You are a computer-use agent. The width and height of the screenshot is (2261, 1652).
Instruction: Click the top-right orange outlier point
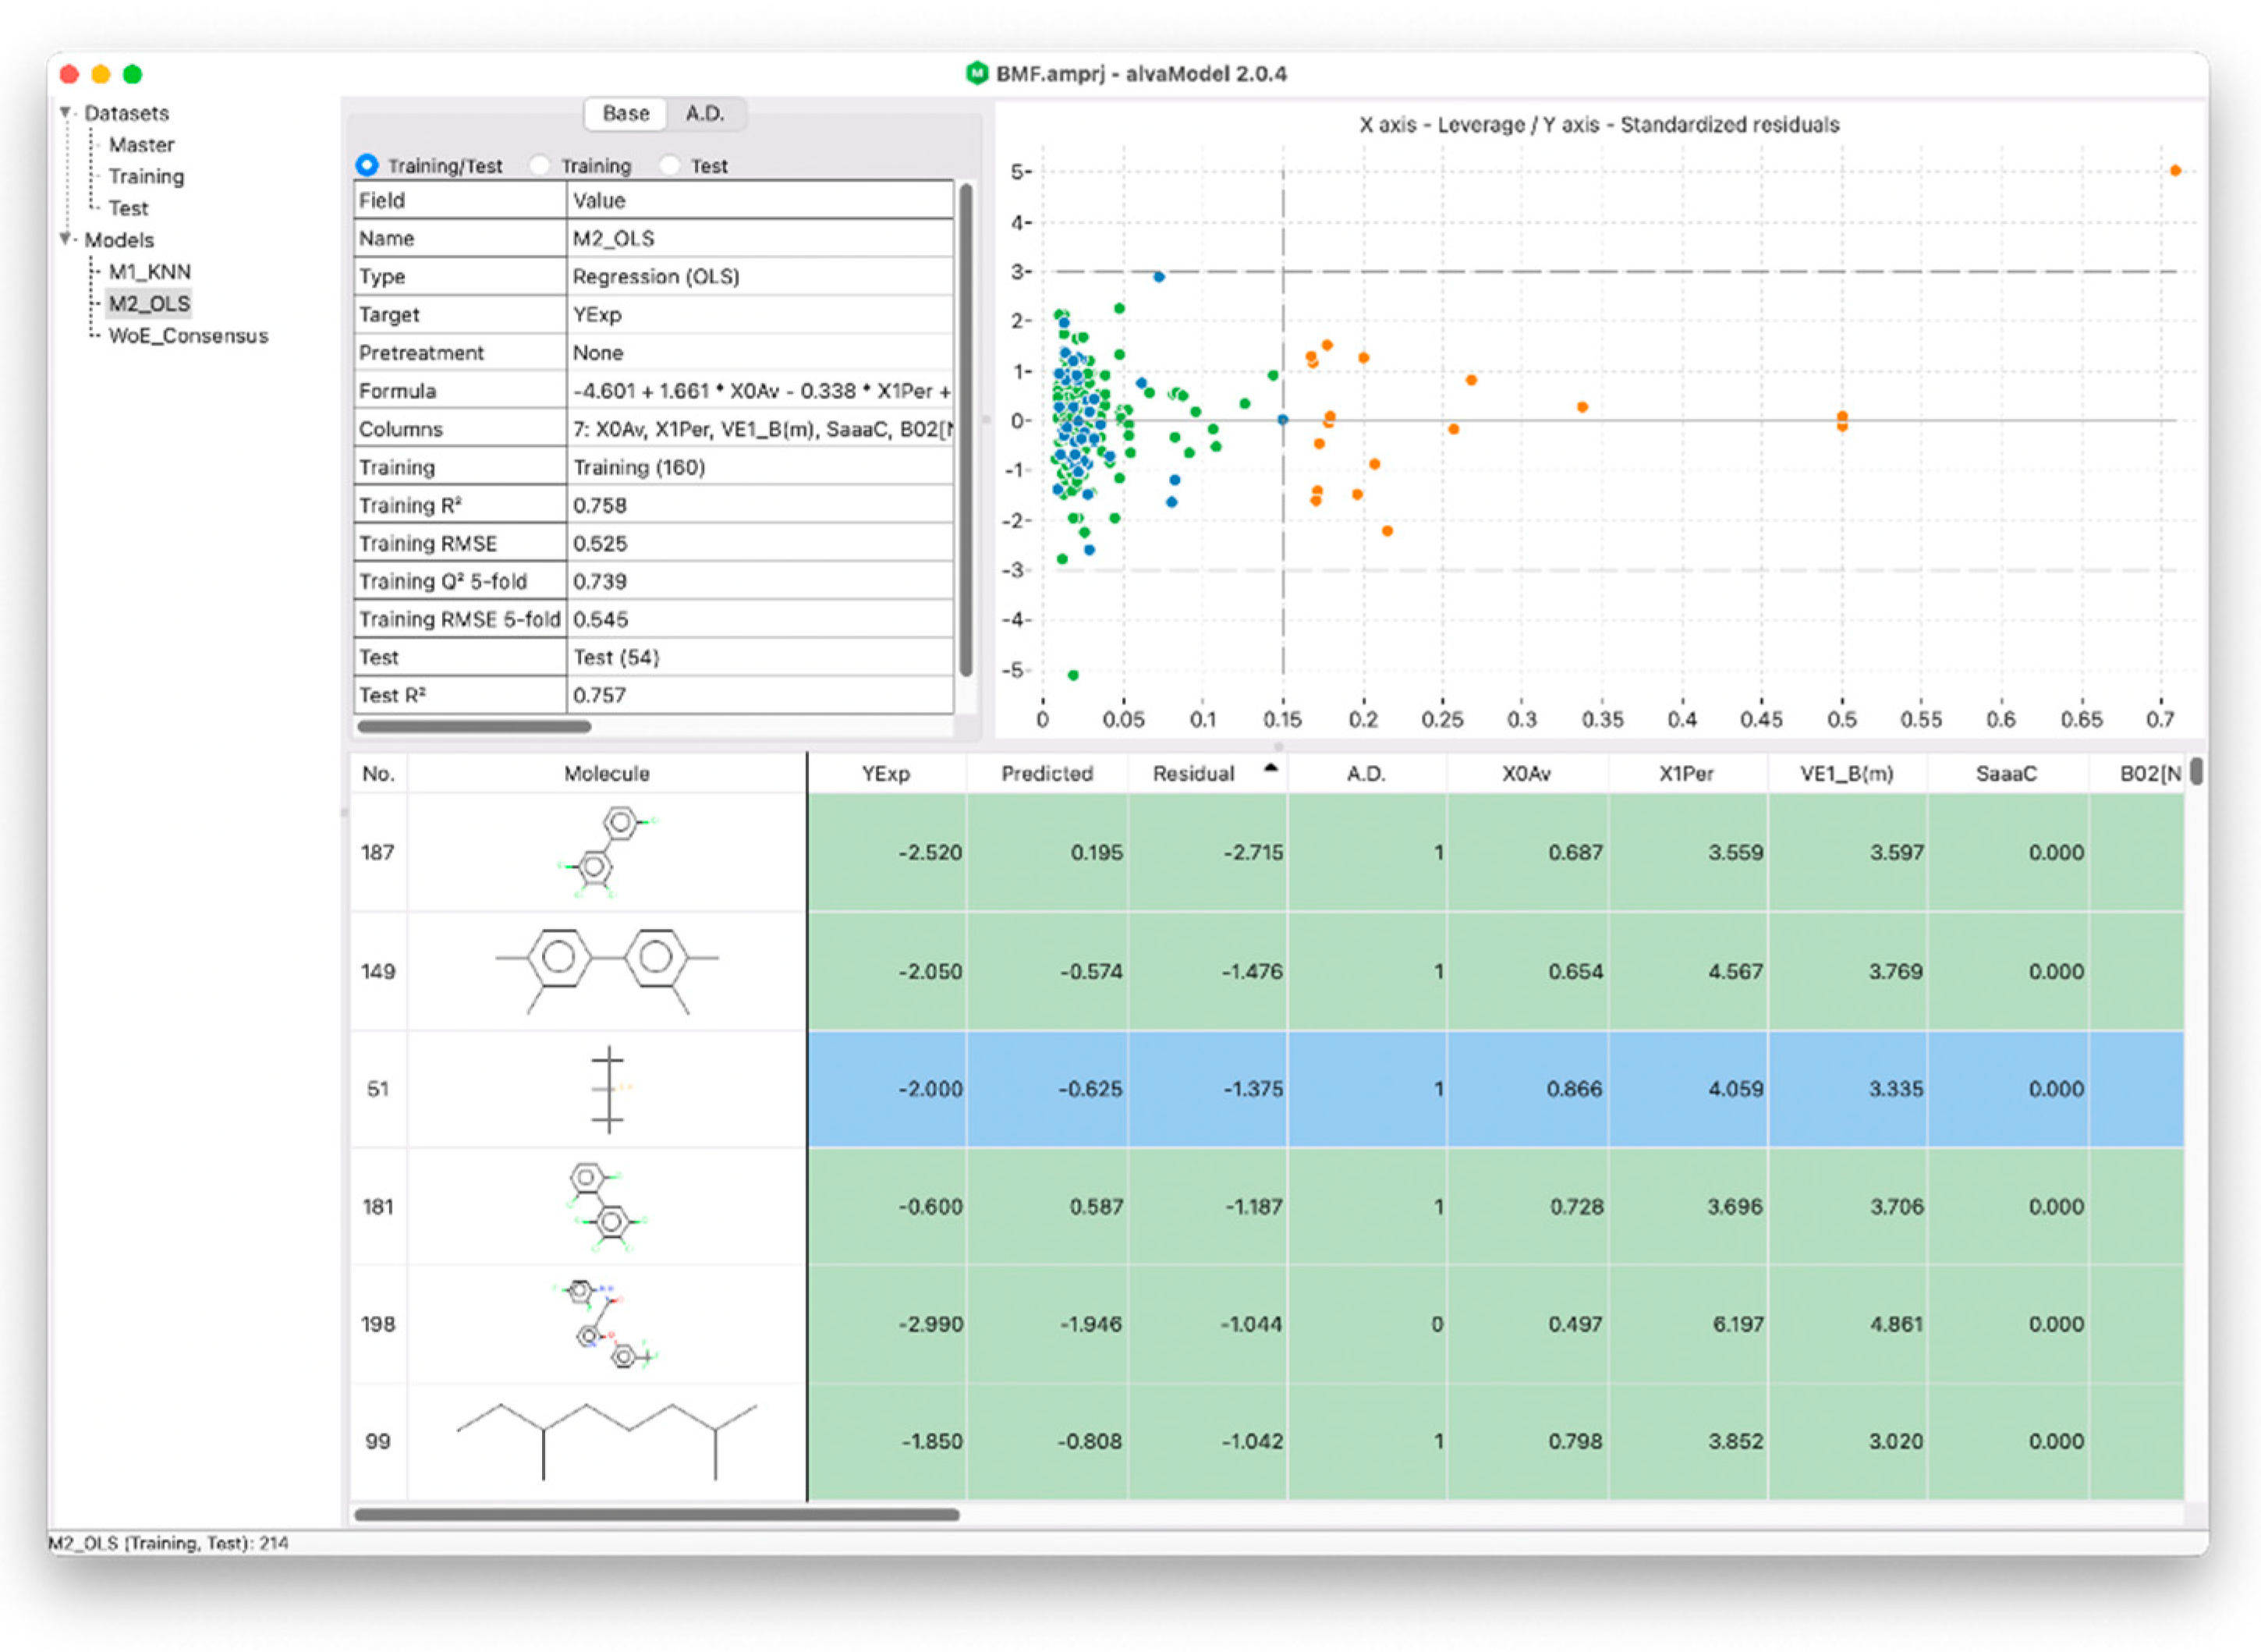click(x=2175, y=171)
